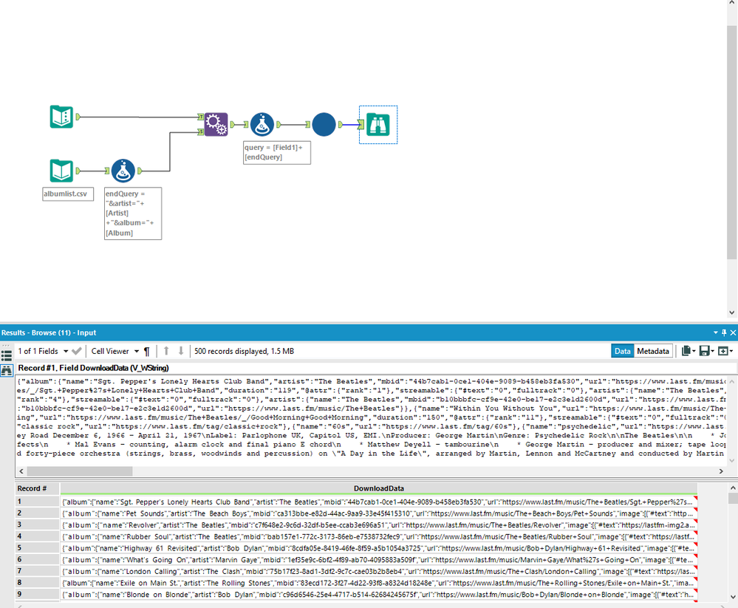Click the '500 records displayed, 1.5 MB' status
Viewport: 738px width, 608px height.
[x=244, y=351]
